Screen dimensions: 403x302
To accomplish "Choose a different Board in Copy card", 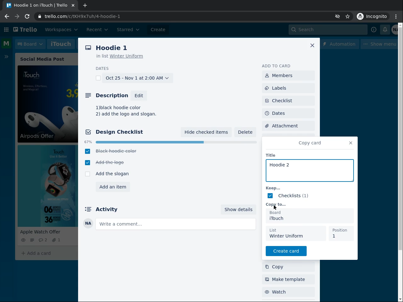I will click(310, 216).
